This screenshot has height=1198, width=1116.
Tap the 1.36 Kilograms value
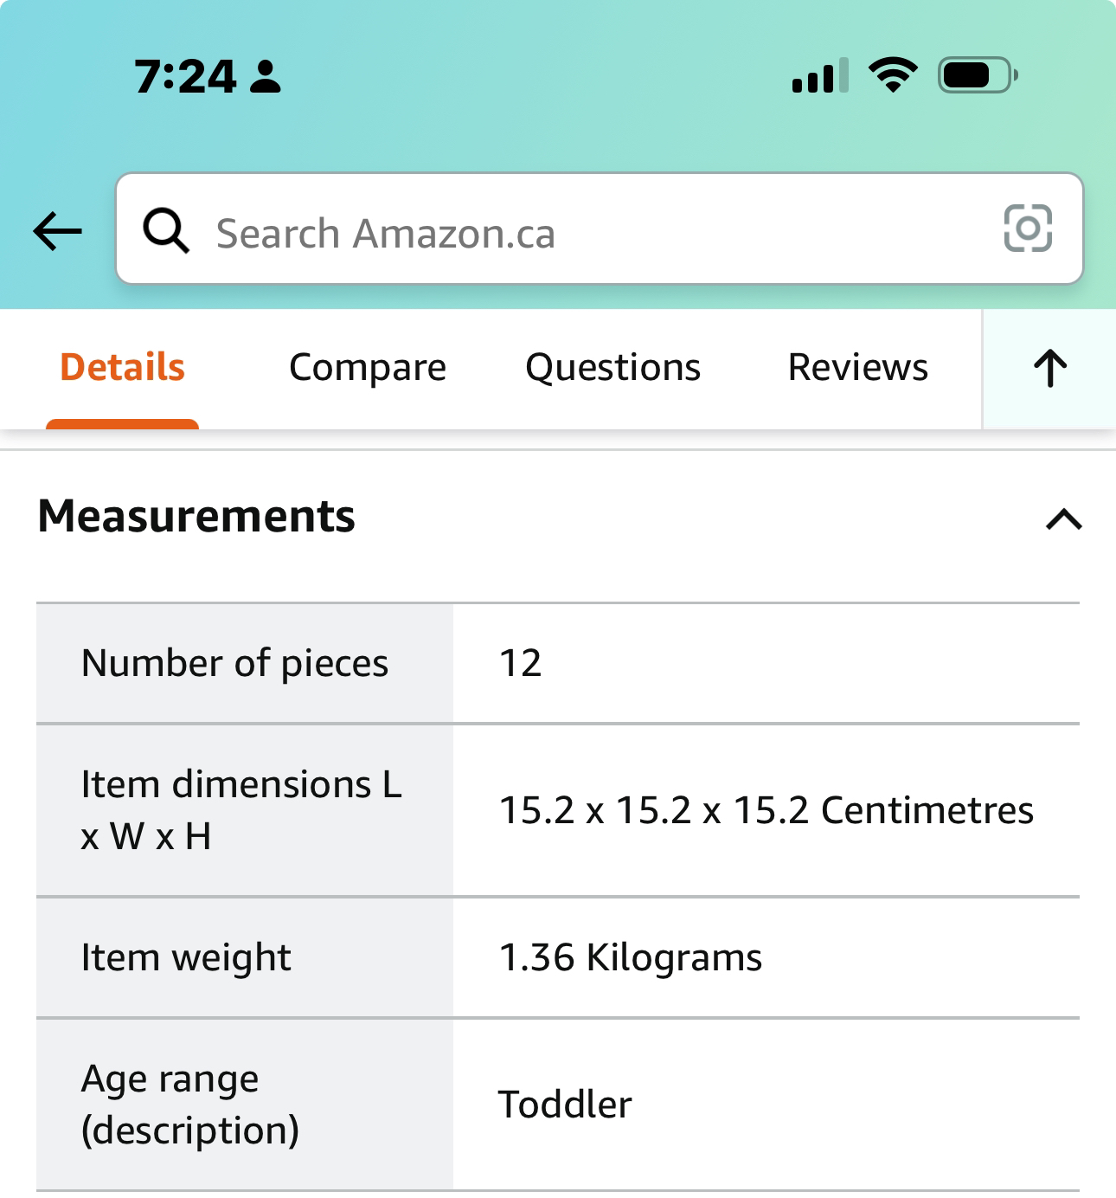tap(631, 957)
